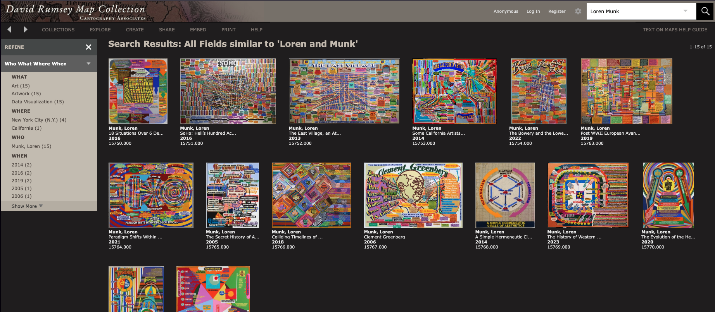The width and height of the screenshot is (715, 312).
Task: Open the Share menu
Action: [x=167, y=30]
